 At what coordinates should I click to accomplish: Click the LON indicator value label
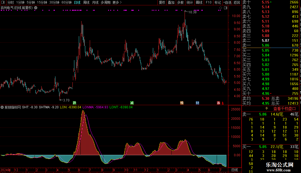pos(70,107)
